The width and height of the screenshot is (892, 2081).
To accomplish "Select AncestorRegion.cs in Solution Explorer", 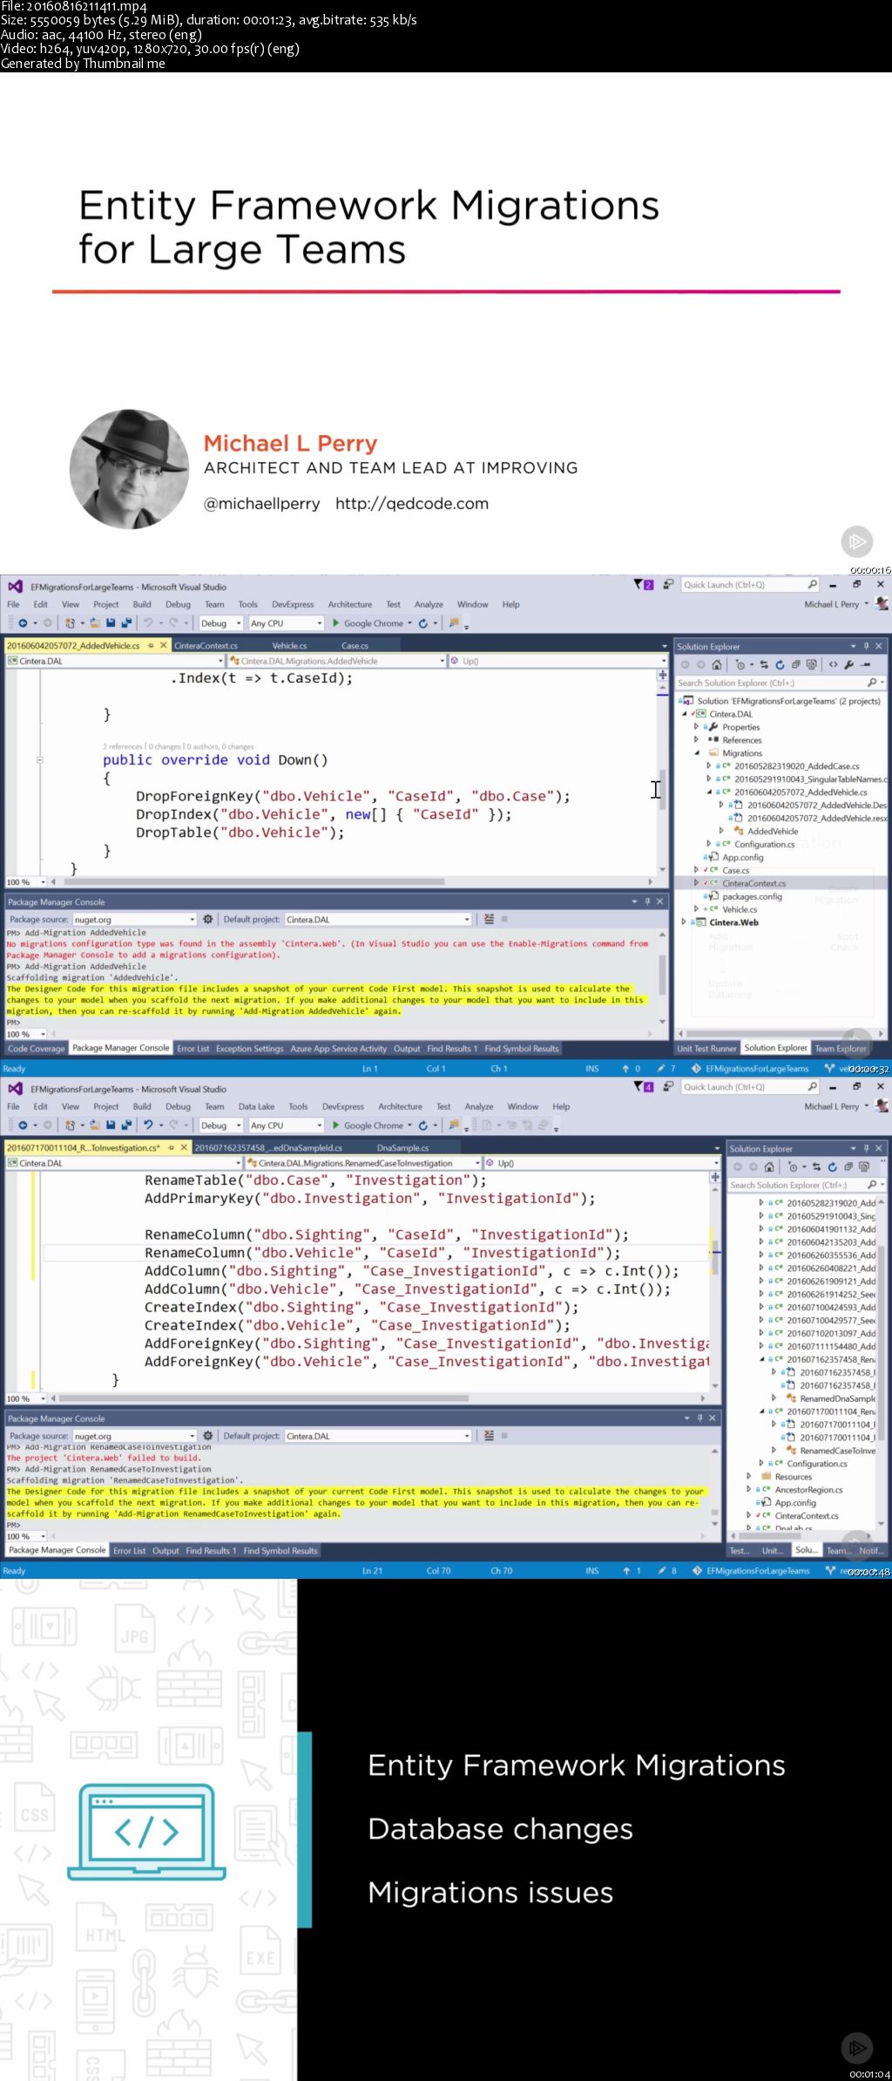I will point(808,1490).
